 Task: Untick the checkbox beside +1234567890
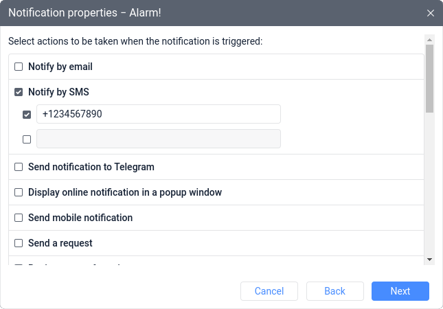(27, 115)
